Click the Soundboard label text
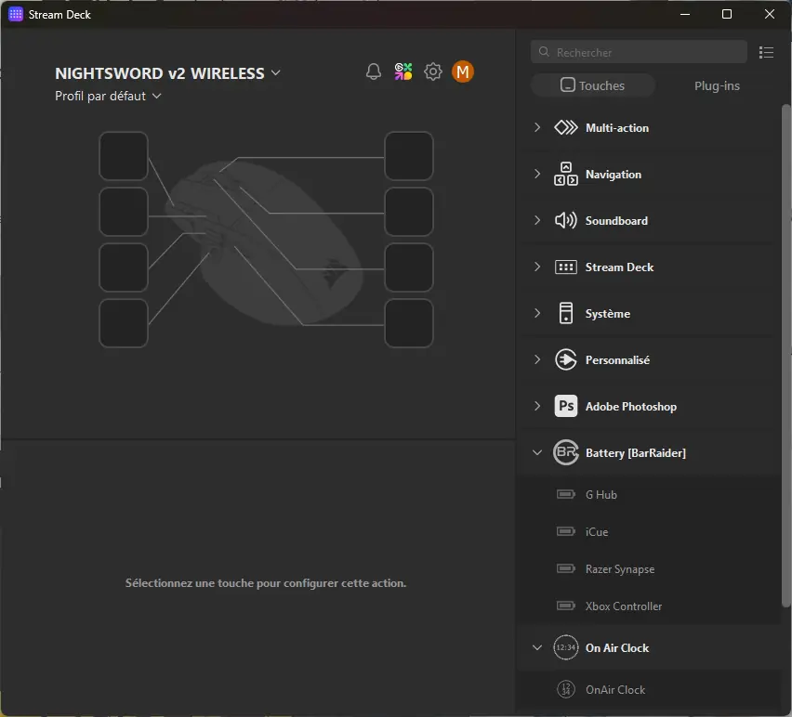Viewport: 792px width, 717px height. 616,220
